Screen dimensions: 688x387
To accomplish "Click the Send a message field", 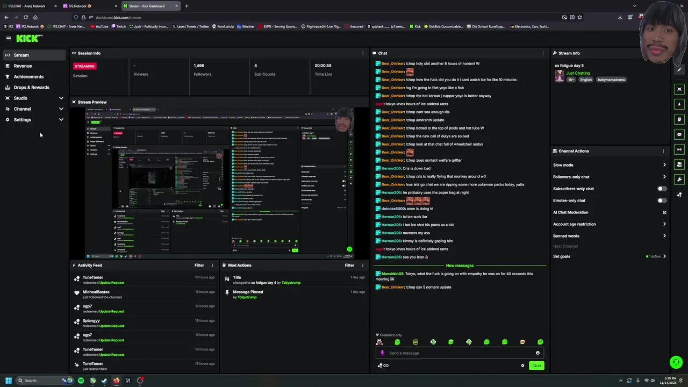I will pyautogui.click(x=460, y=353).
